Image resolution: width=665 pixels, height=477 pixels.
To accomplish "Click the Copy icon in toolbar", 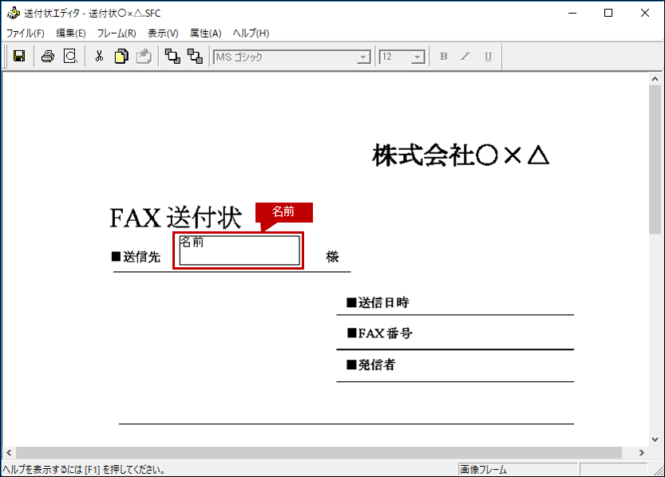I will 121,56.
